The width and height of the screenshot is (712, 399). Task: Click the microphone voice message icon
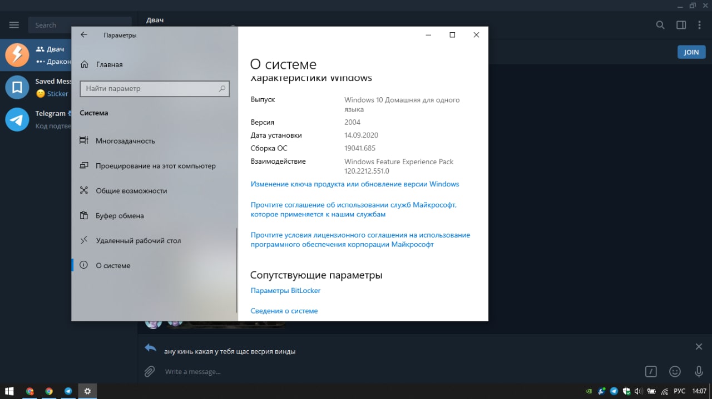pos(699,371)
